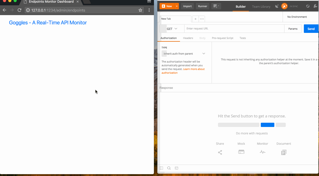
Task: Click the Share request icon
Action: (220, 152)
